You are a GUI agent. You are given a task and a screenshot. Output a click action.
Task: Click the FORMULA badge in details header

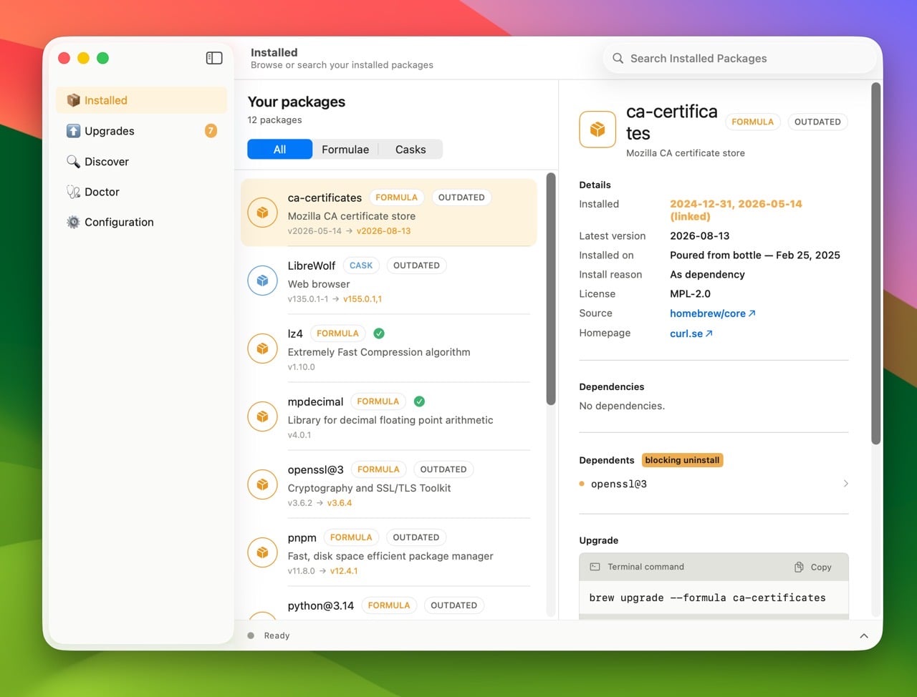752,122
